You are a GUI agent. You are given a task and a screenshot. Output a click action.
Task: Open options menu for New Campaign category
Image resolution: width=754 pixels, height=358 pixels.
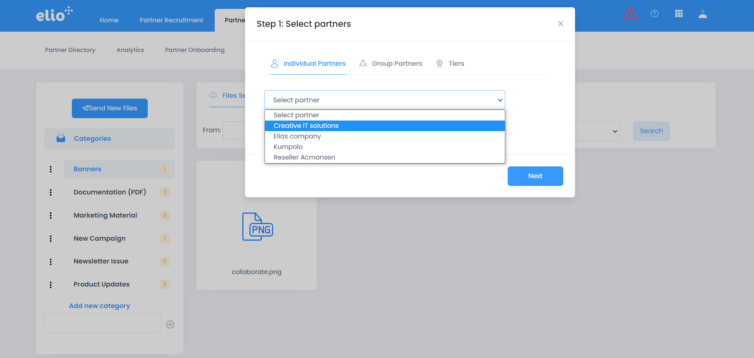pos(51,239)
